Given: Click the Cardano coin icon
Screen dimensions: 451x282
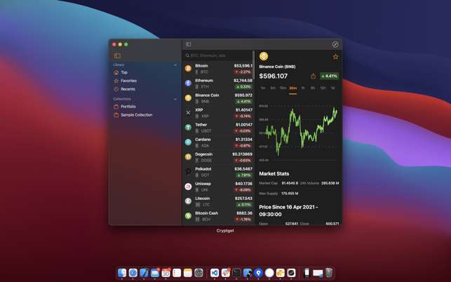Looking at the screenshot, I should tap(188, 142).
